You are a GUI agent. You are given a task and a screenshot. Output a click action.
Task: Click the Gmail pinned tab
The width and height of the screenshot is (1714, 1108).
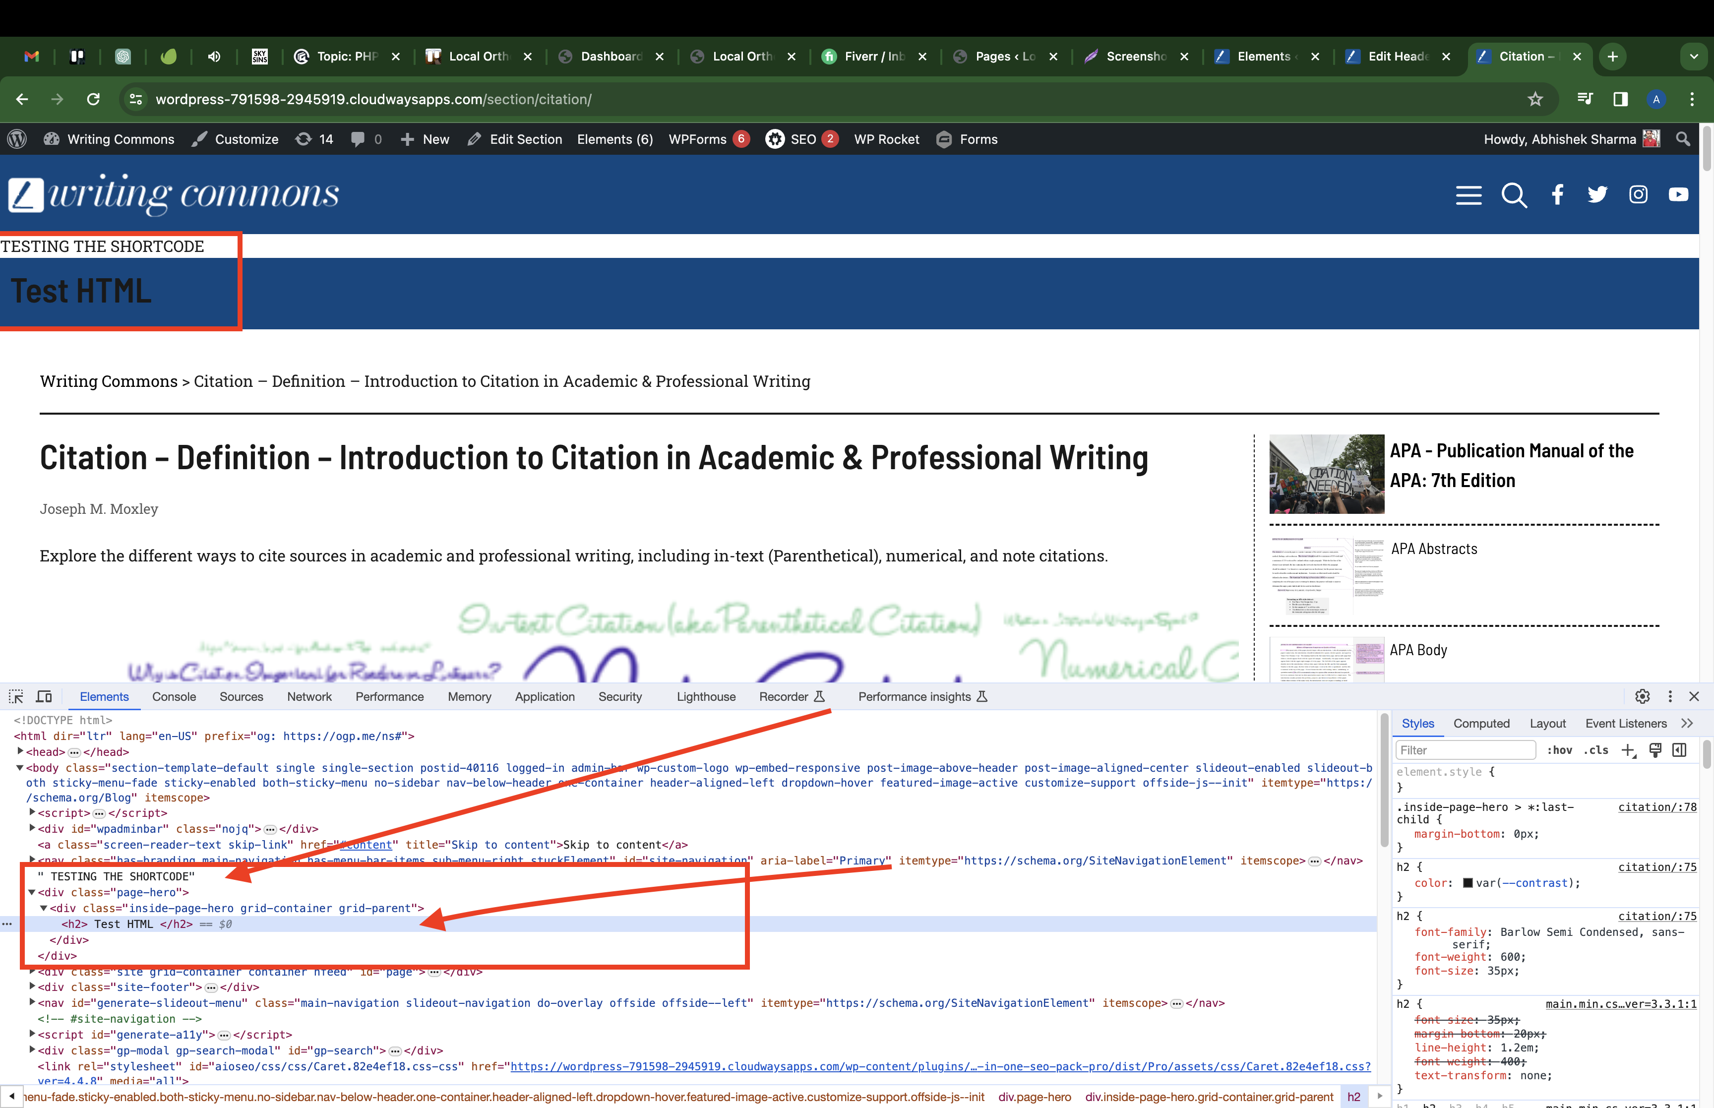pyautogui.click(x=31, y=56)
